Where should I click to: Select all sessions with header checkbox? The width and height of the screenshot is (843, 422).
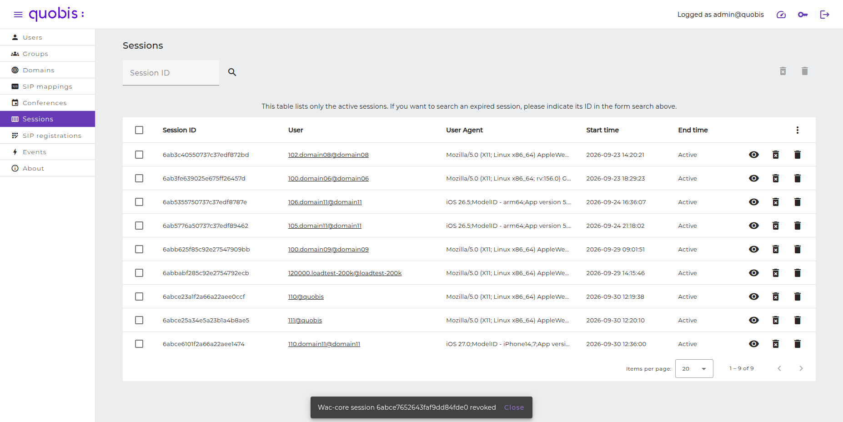point(139,130)
